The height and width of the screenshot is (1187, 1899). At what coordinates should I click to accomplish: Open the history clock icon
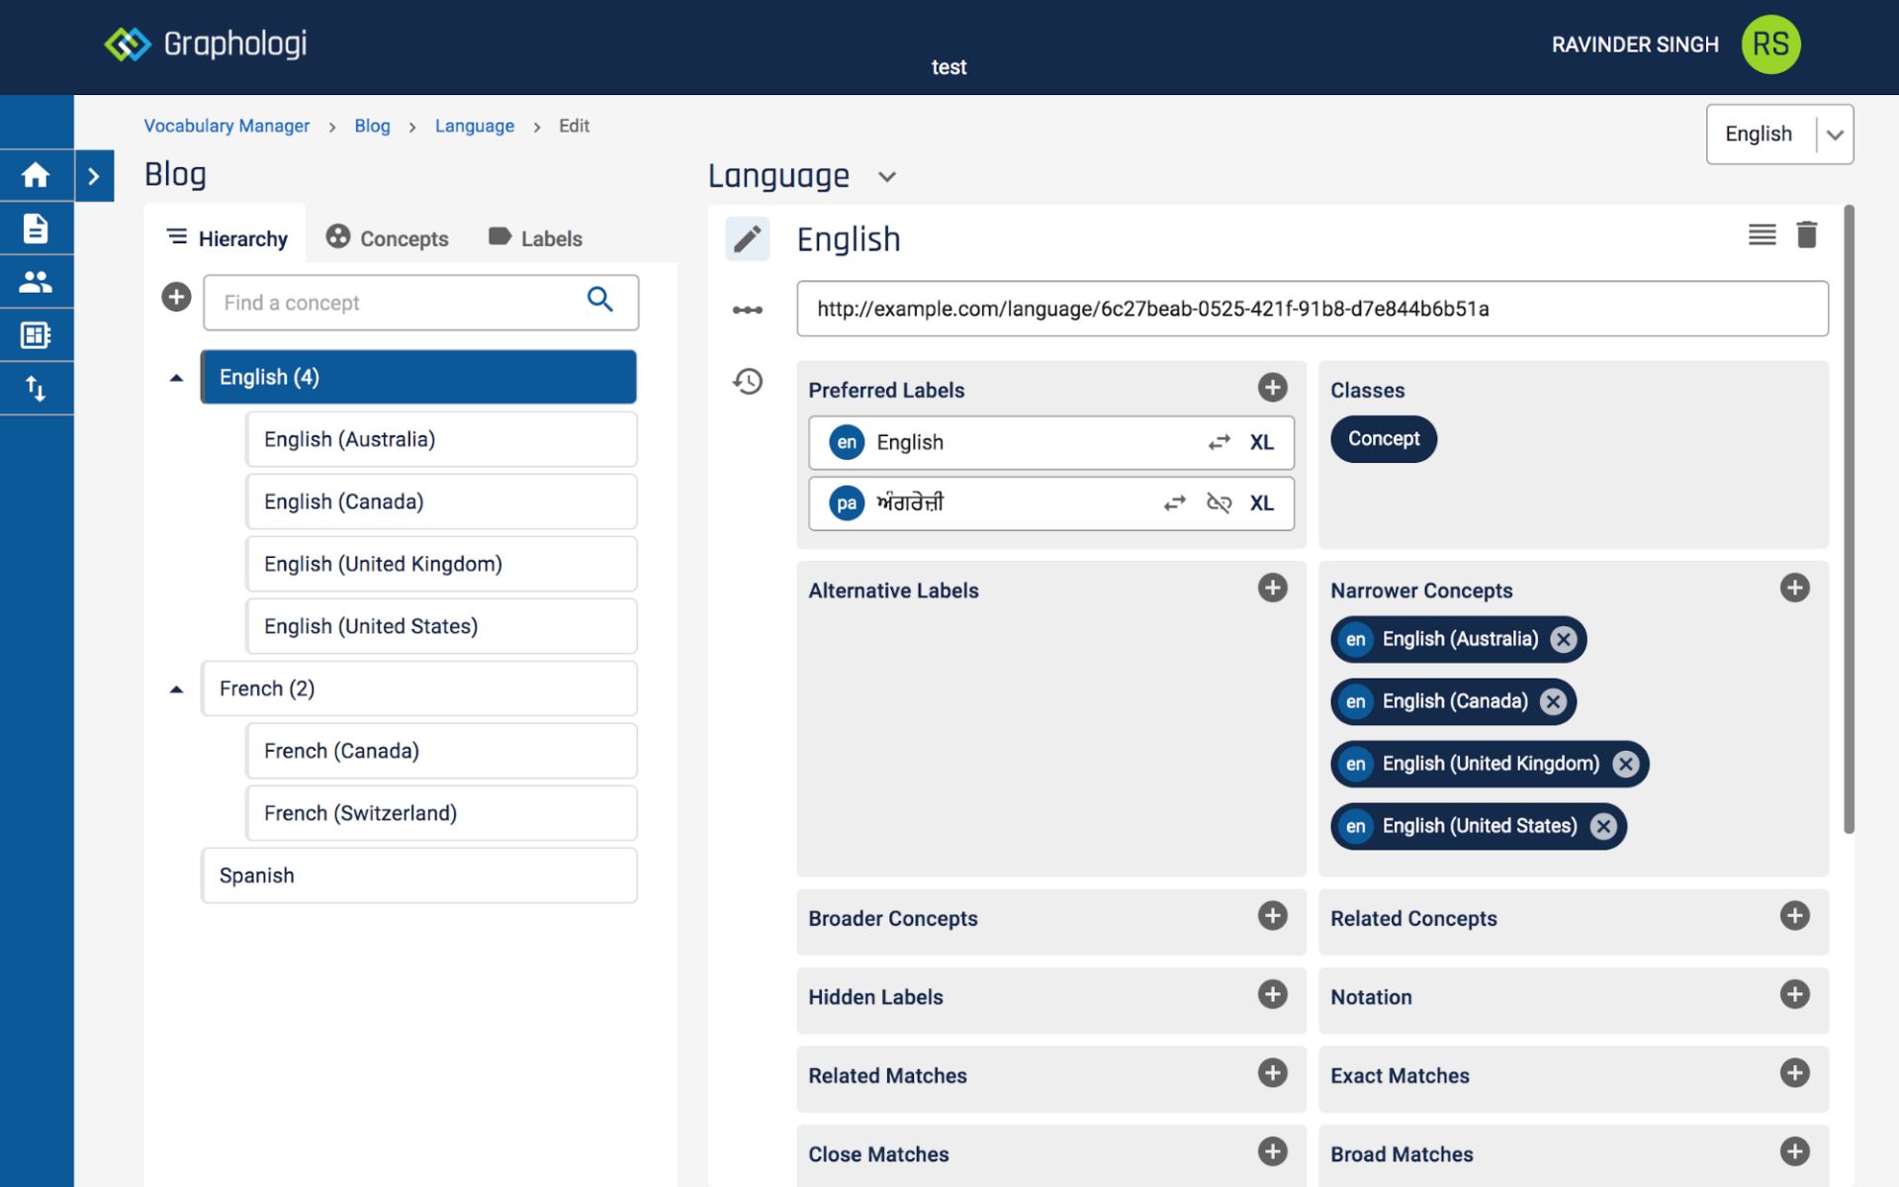pyautogui.click(x=748, y=381)
